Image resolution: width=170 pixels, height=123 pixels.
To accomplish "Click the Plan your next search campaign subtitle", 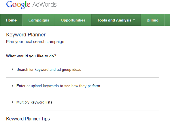I will coord(35,42).
